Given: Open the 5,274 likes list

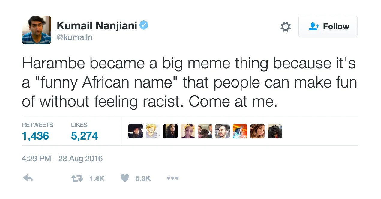Looking at the screenshot, I should click(x=85, y=135).
